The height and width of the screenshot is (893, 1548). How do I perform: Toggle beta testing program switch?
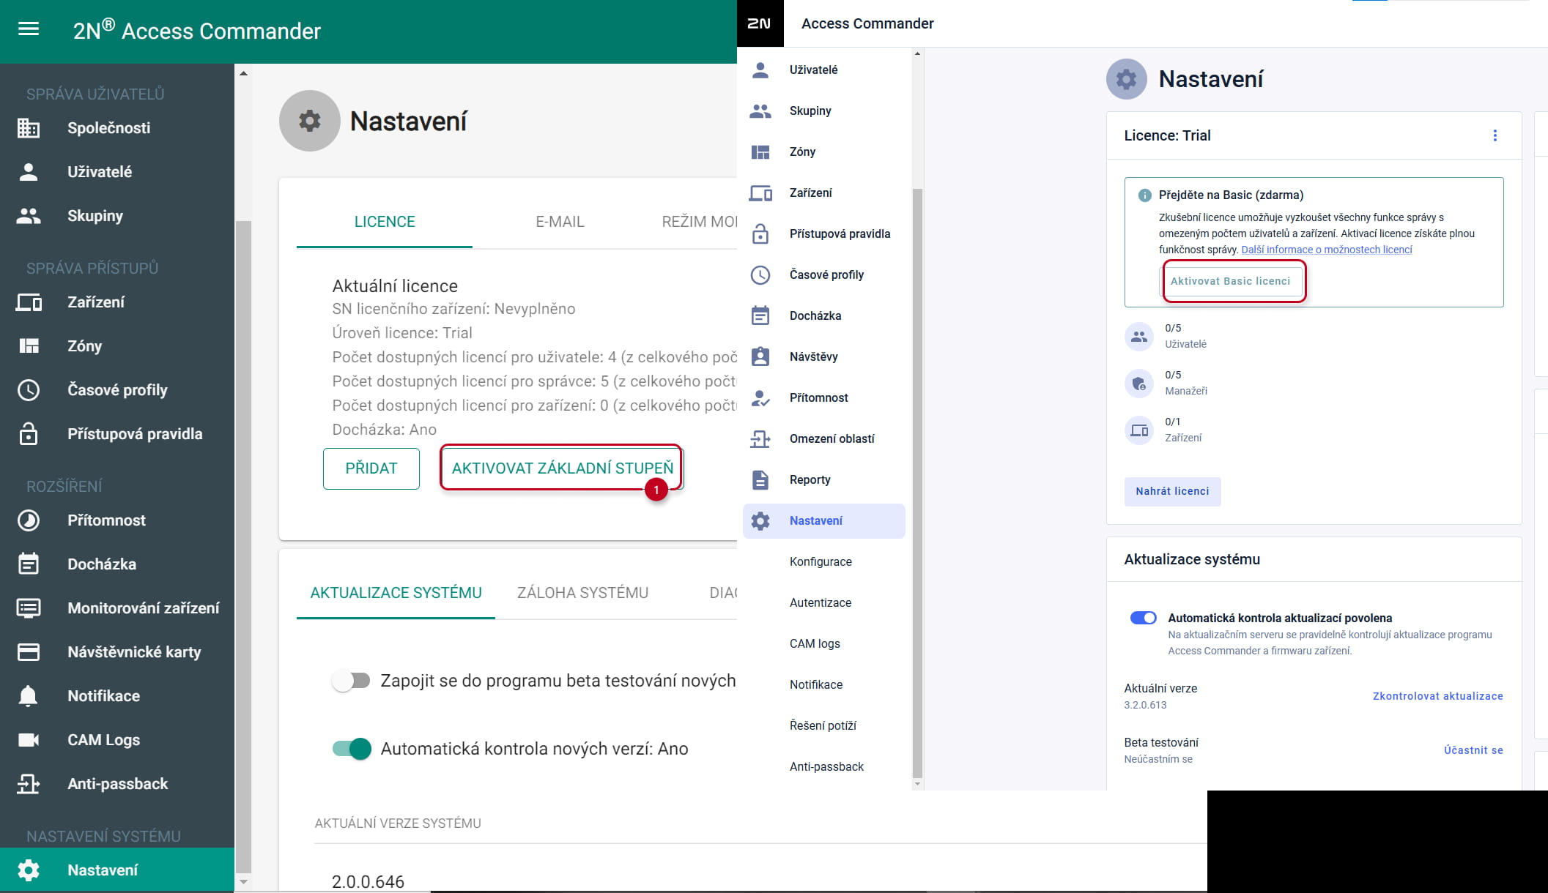(x=351, y=681)
